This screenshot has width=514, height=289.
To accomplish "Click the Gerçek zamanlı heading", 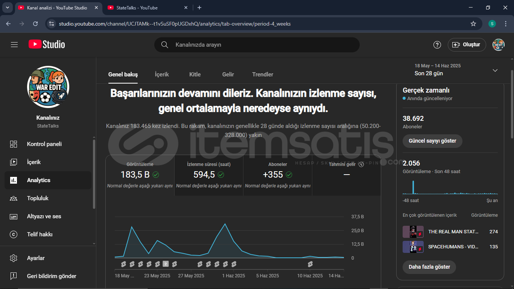I will pyautogui.click(x=426, y=90).
